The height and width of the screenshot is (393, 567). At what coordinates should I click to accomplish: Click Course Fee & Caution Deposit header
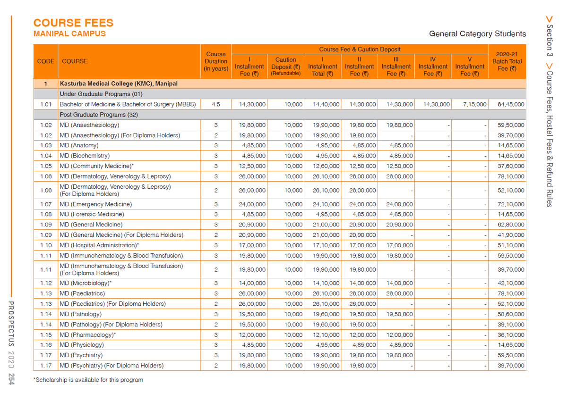pos(360,49)
